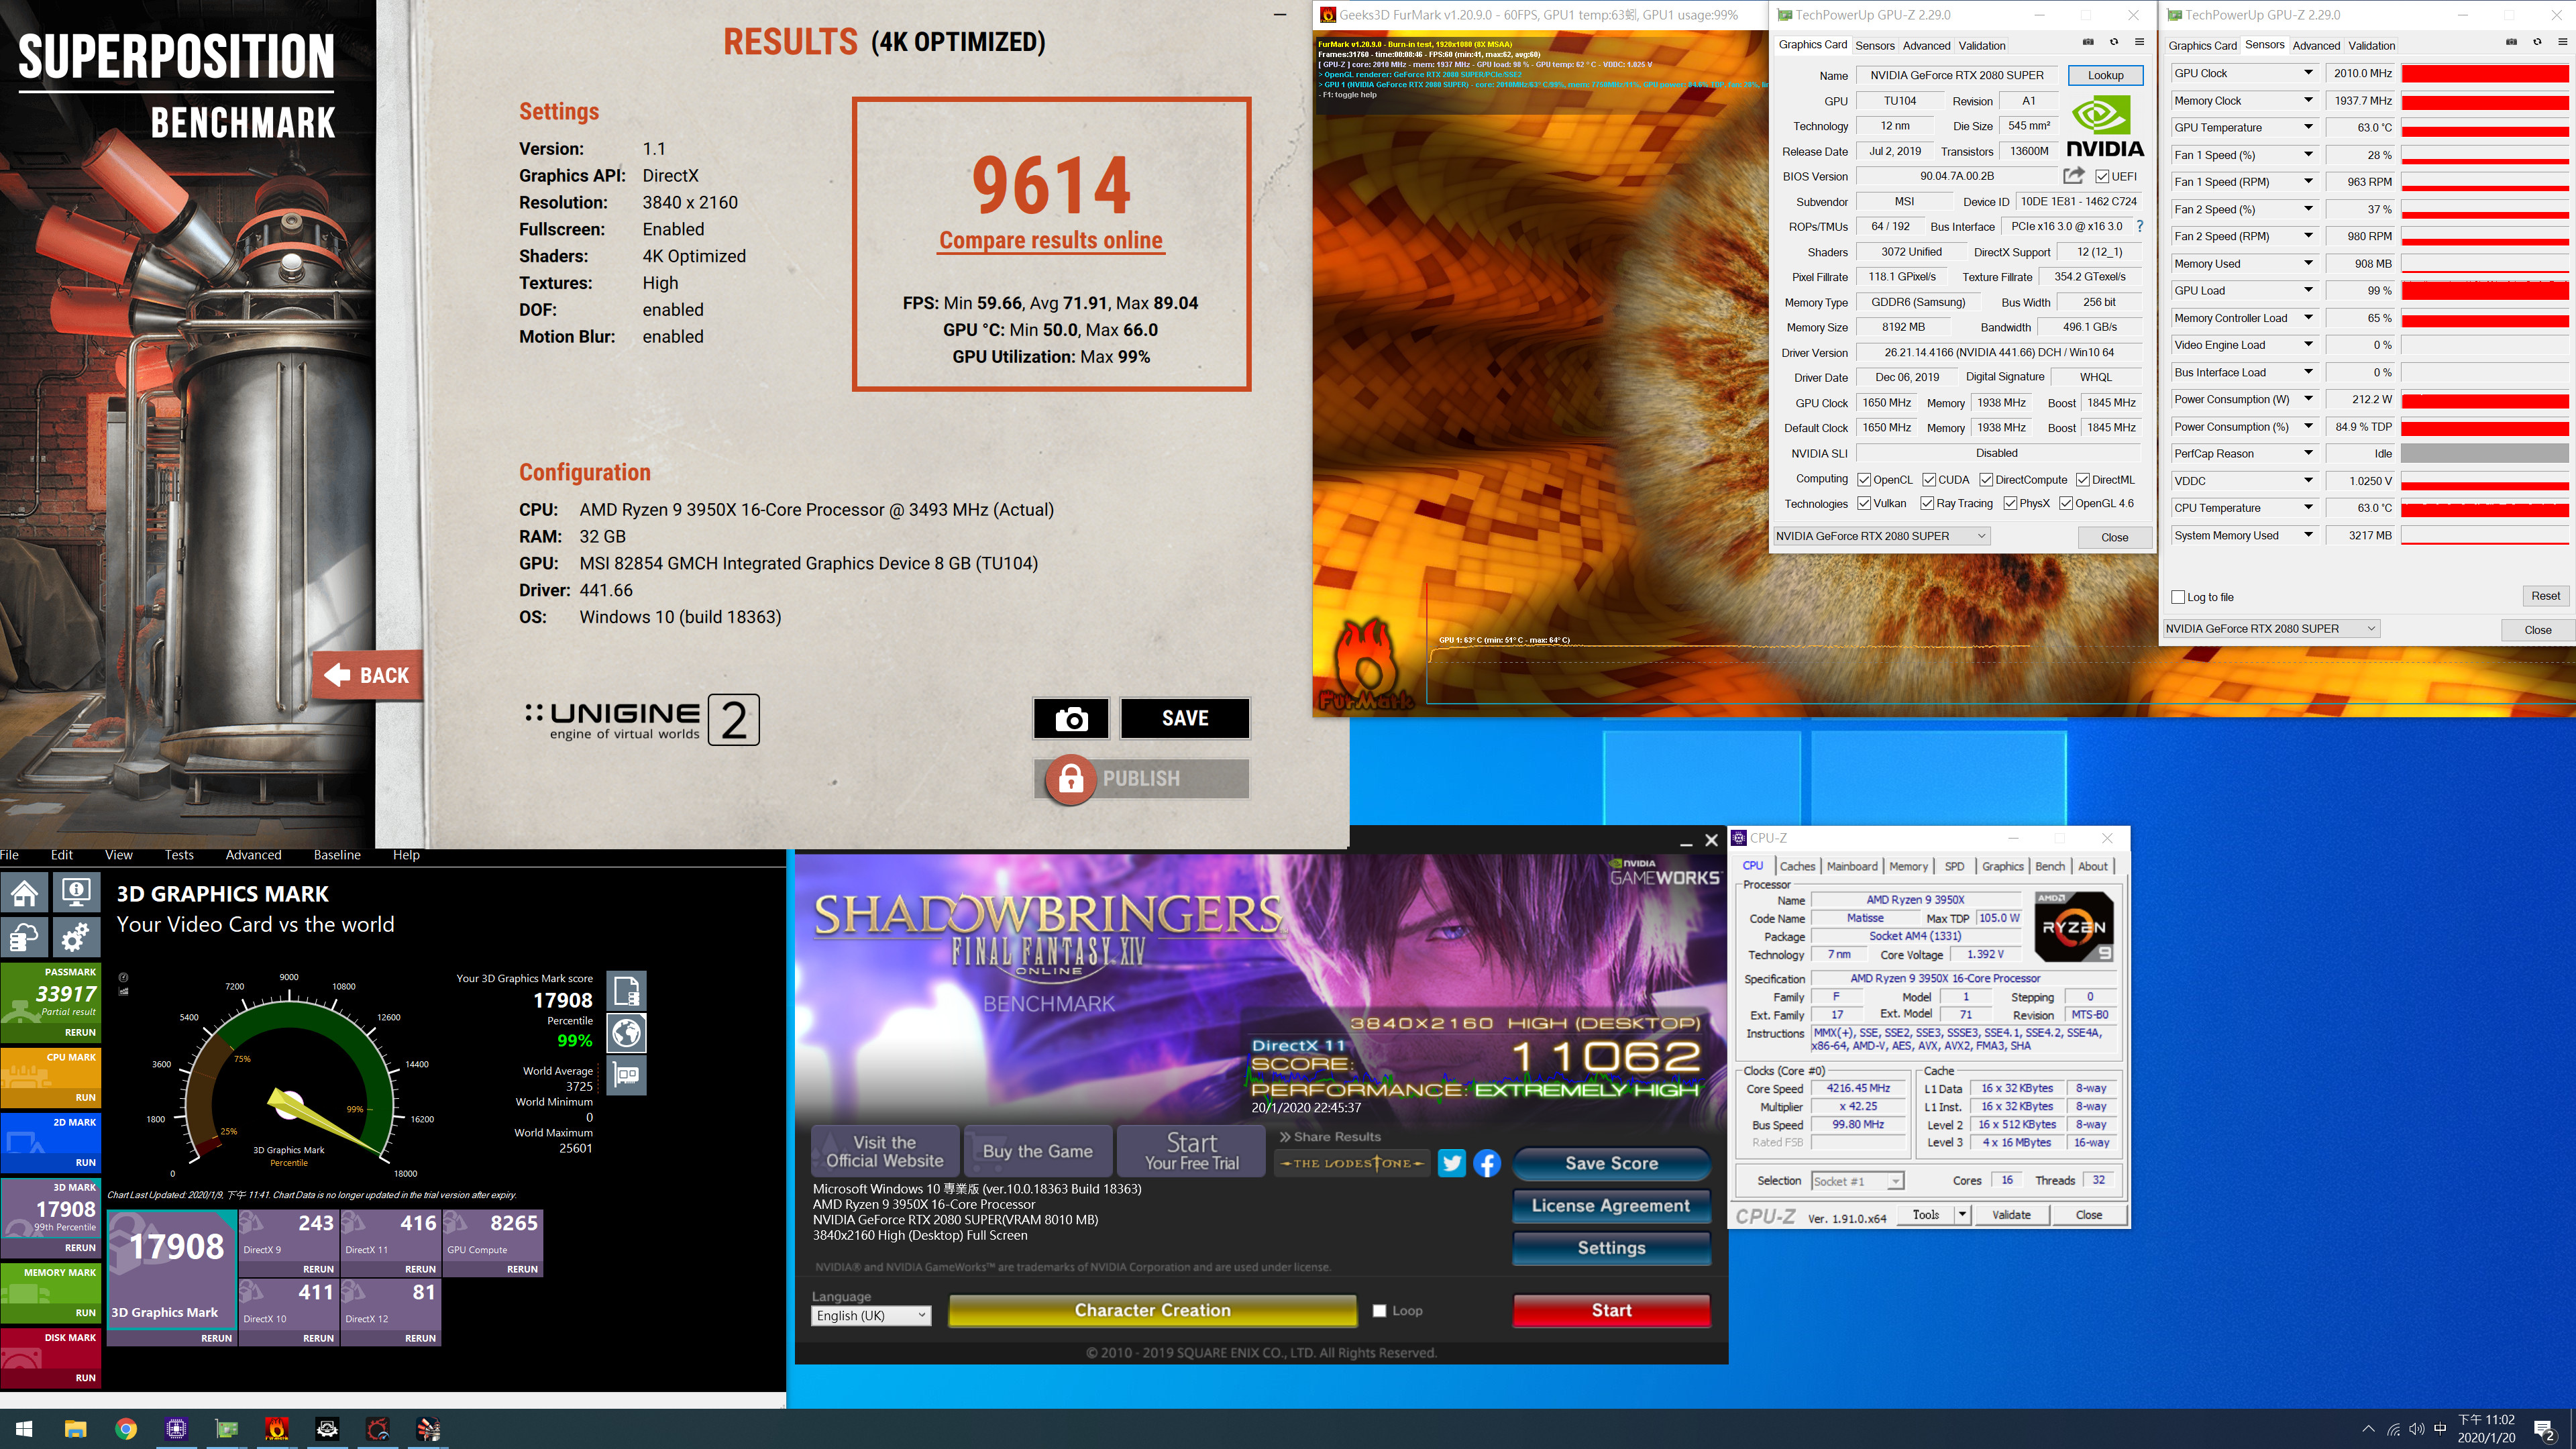Click the Facebook share icon in FFXIV benchmark
Screen dimensions: 2576x1449
pos(1487,1163)
